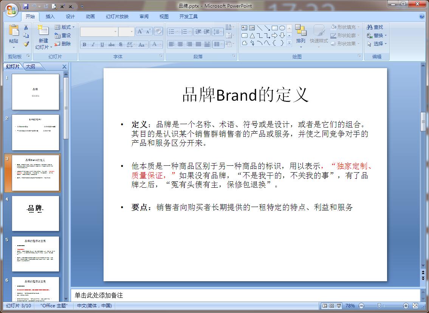Expand the Select (选择) dropdown
429x313 pixels.
[377, 44]
